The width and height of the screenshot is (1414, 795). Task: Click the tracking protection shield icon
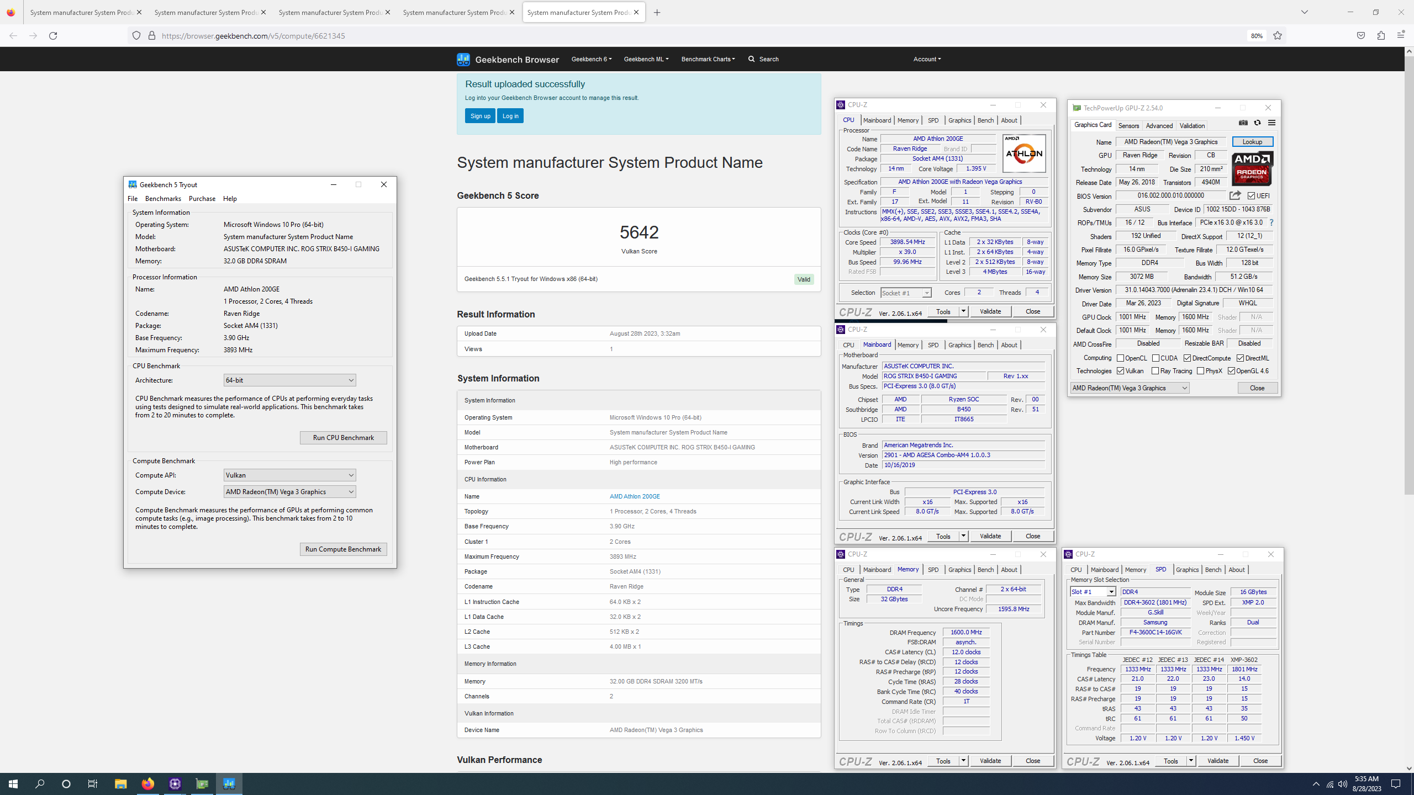[x=136, y=36]
